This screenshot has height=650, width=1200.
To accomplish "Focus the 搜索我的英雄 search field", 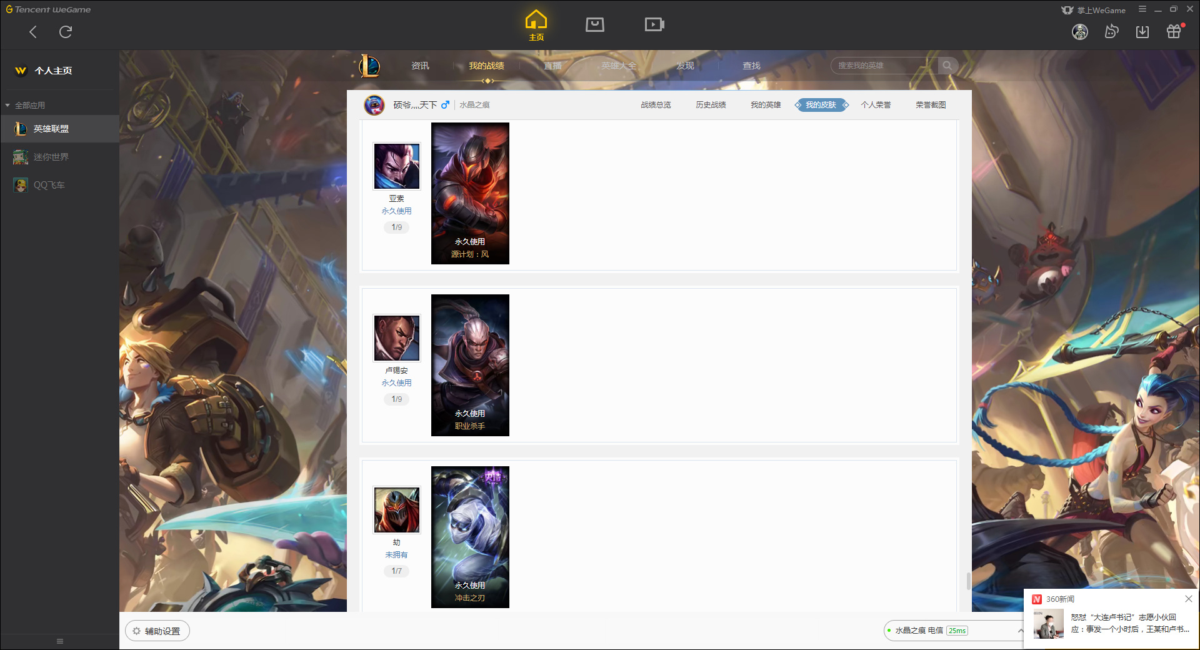I will [x=884, y=66].
